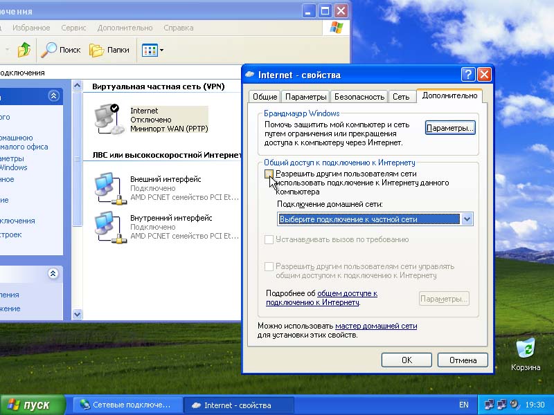Click the ЛВС или высокоскоростной Интернет header

click(167, 155)
